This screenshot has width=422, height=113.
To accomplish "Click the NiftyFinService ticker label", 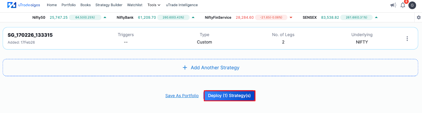I will [x=218, y=17].
